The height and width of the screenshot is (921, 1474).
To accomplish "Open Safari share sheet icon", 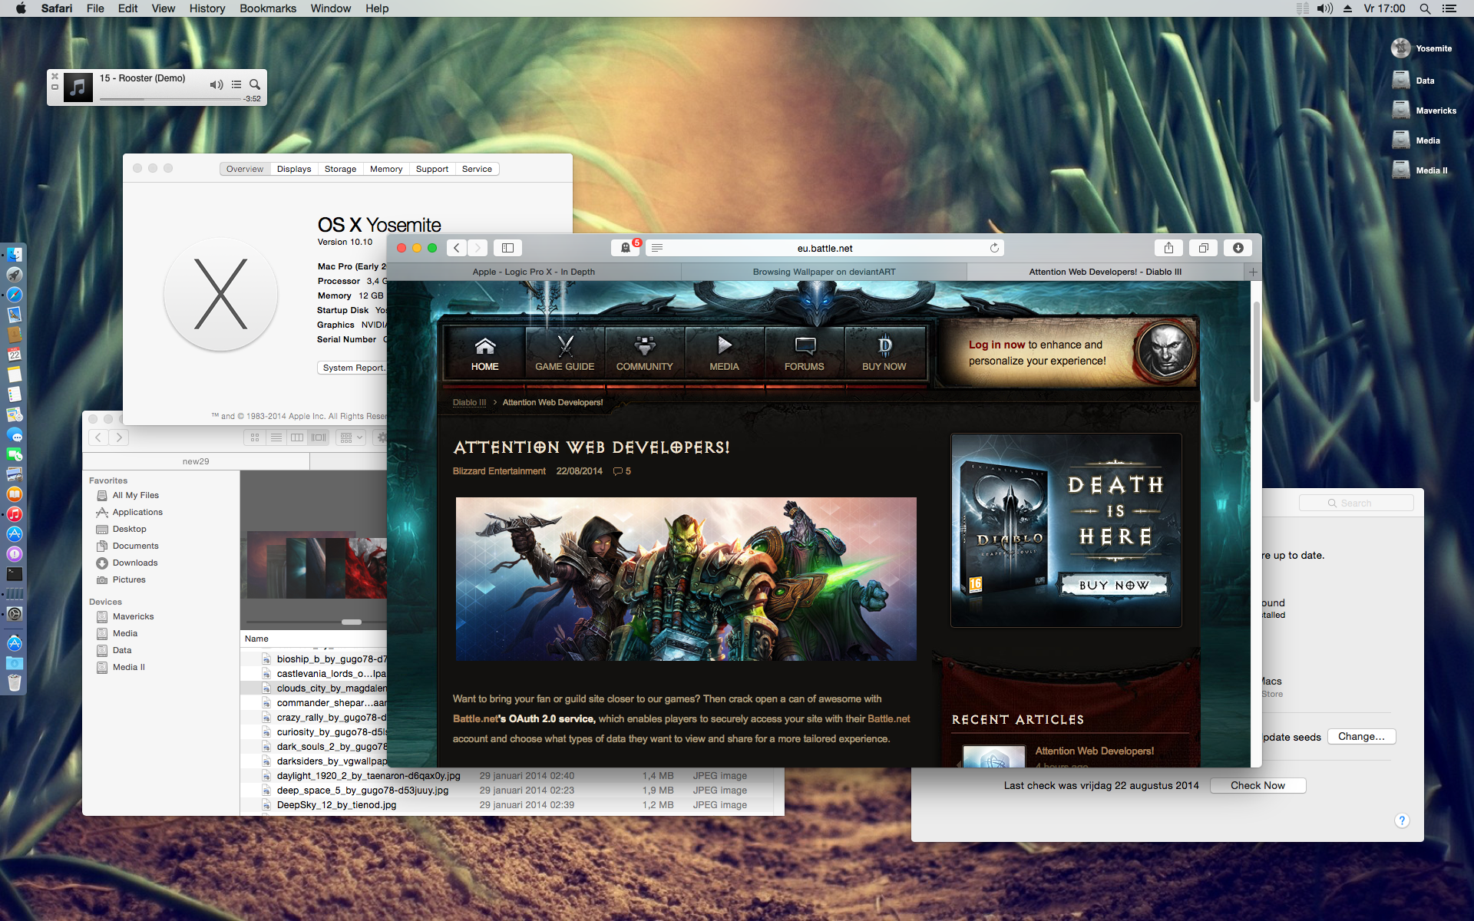I will click(x=1168, y=248).
